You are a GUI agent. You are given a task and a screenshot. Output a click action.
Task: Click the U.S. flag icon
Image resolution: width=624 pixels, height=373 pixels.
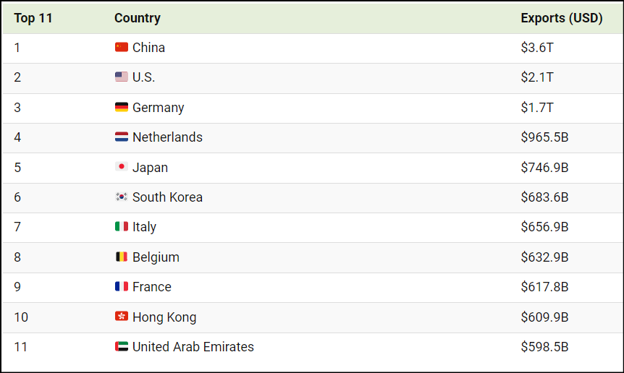point(122,77)
